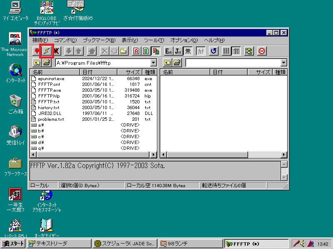Select JRE32.DLL in the local list
Image resolution: width=333 pixels, height=249 pixels.
(x=46, y=113)
